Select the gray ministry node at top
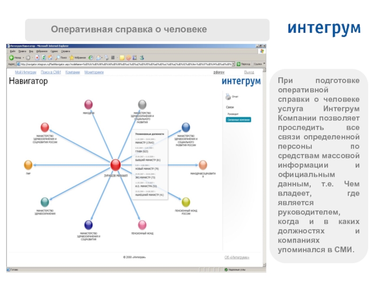376x282 pixels. pos(142,104)
